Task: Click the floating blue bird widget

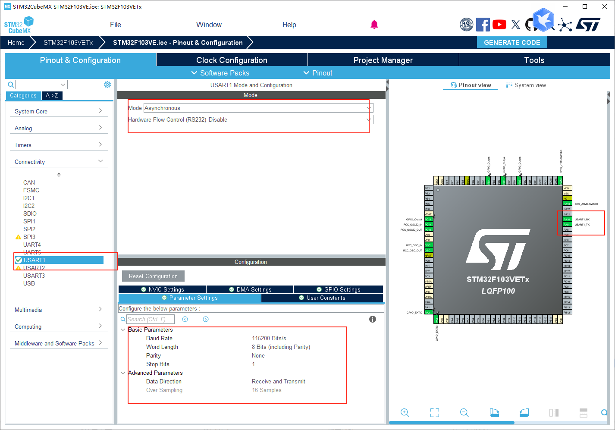Action: (543, 20)
